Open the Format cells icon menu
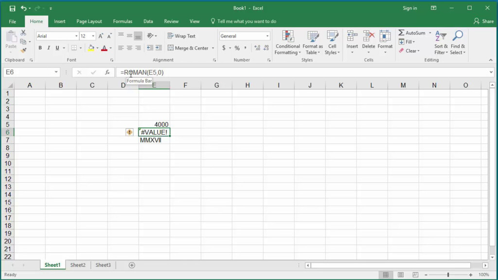Viewport: 498px width, 280px height. click(x=385, y=43)
